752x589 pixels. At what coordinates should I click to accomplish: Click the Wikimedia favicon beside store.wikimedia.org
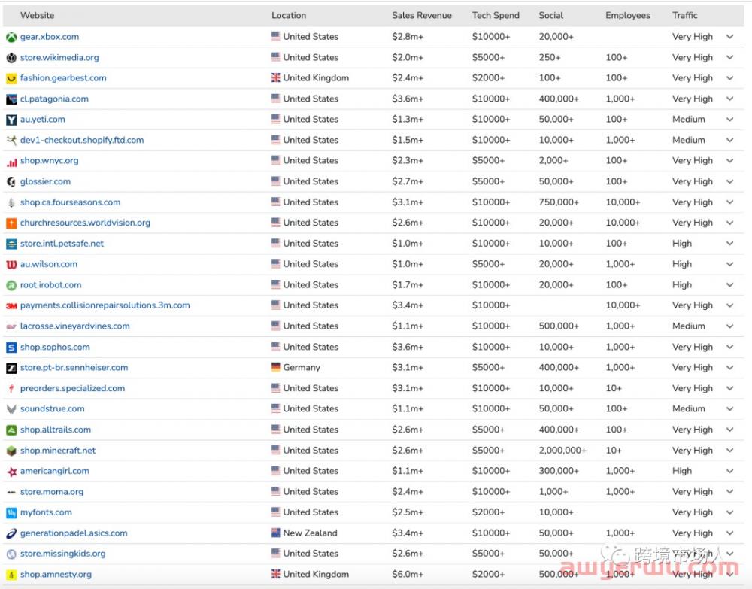click(11, 58)
